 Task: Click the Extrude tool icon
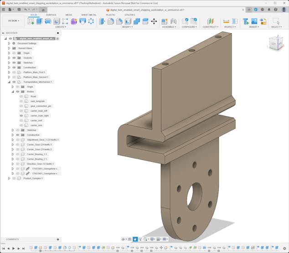pyautogui.click(x=39, y=21)
